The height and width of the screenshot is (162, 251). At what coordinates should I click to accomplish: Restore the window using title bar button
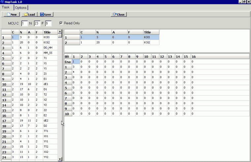pyautogui.click(x=244, y=2)
